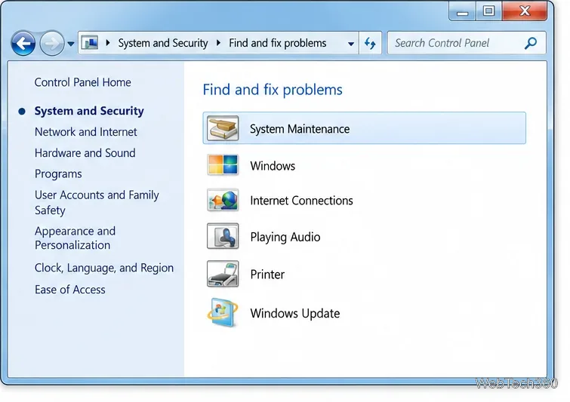The image size is (570, 402).
Task: Expand the arrow before Find and fix problems
Action: 218,43
